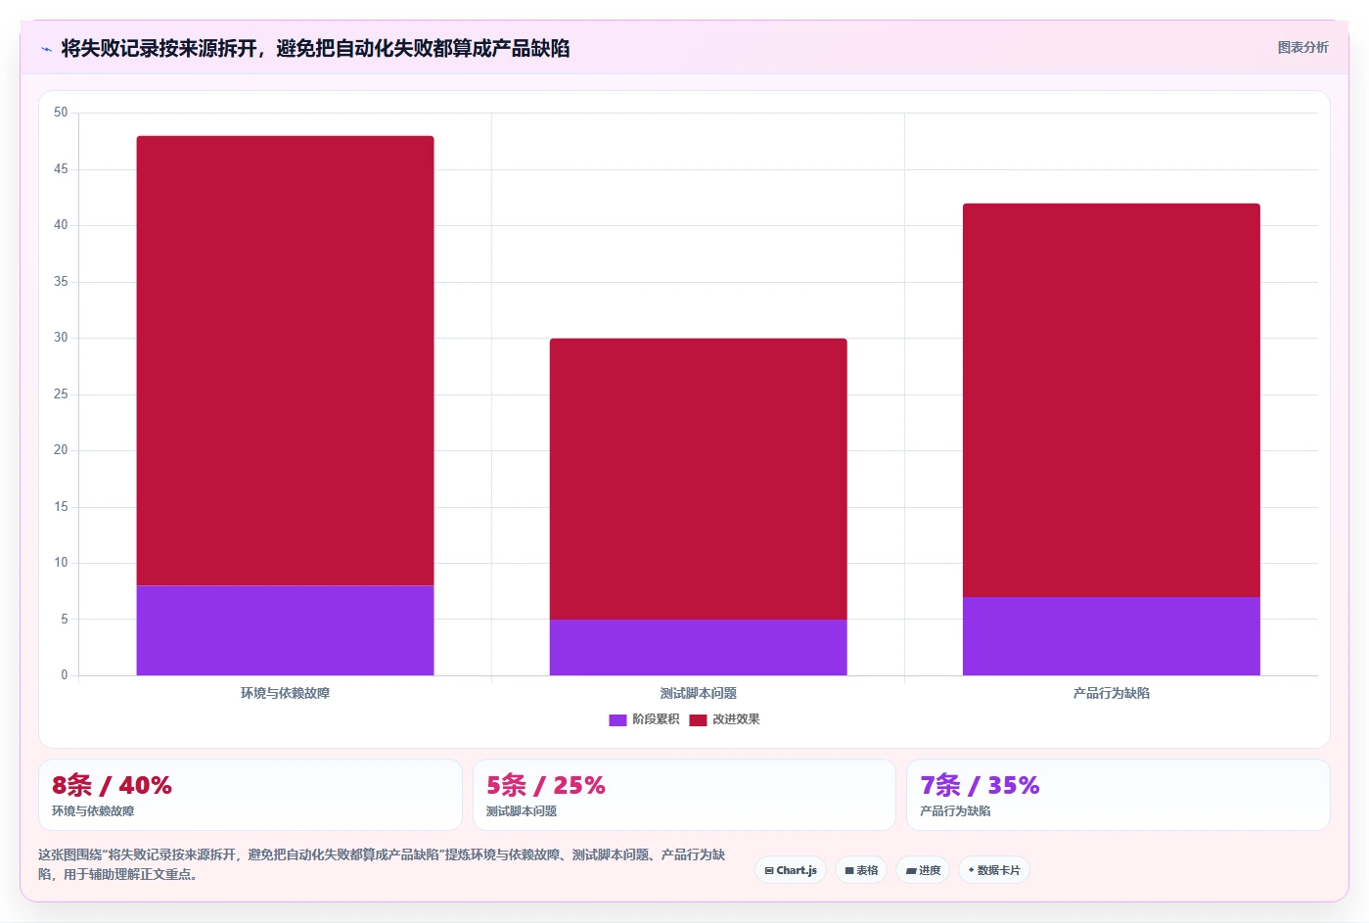Click the red segment of 环境与依赖故障 bar
Viewport: 1369px width, 923px height.
point(285,360)
